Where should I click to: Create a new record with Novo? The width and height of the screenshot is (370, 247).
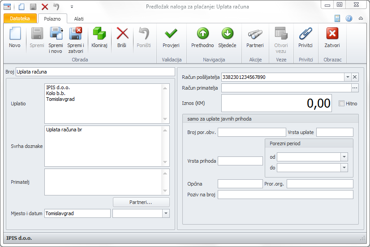15,38
